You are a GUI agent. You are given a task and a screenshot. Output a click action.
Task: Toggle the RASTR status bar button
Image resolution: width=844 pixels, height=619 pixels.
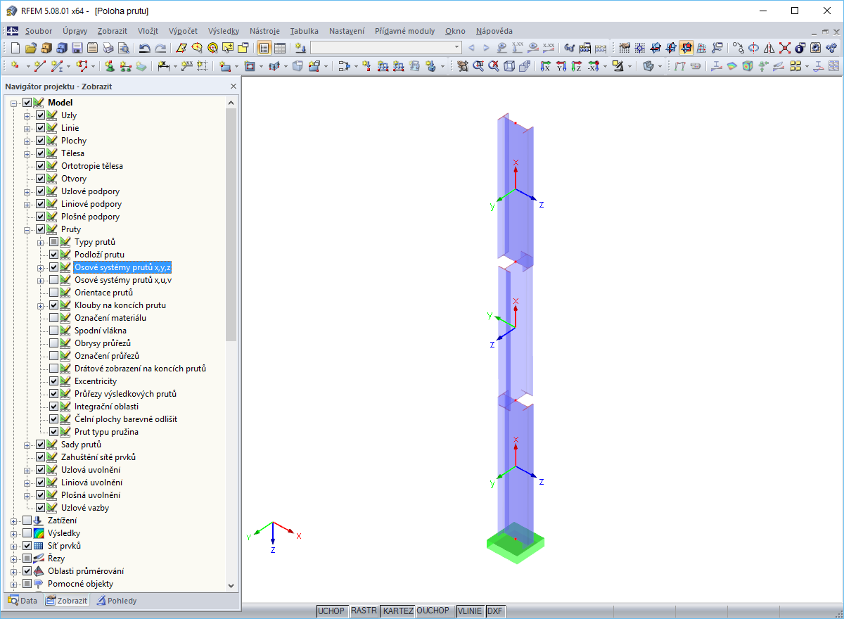click(x=364, y=611)
